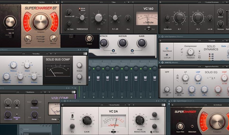
Task: Click the Sustain knob in transient plugin
Action: tap(123, 43)
